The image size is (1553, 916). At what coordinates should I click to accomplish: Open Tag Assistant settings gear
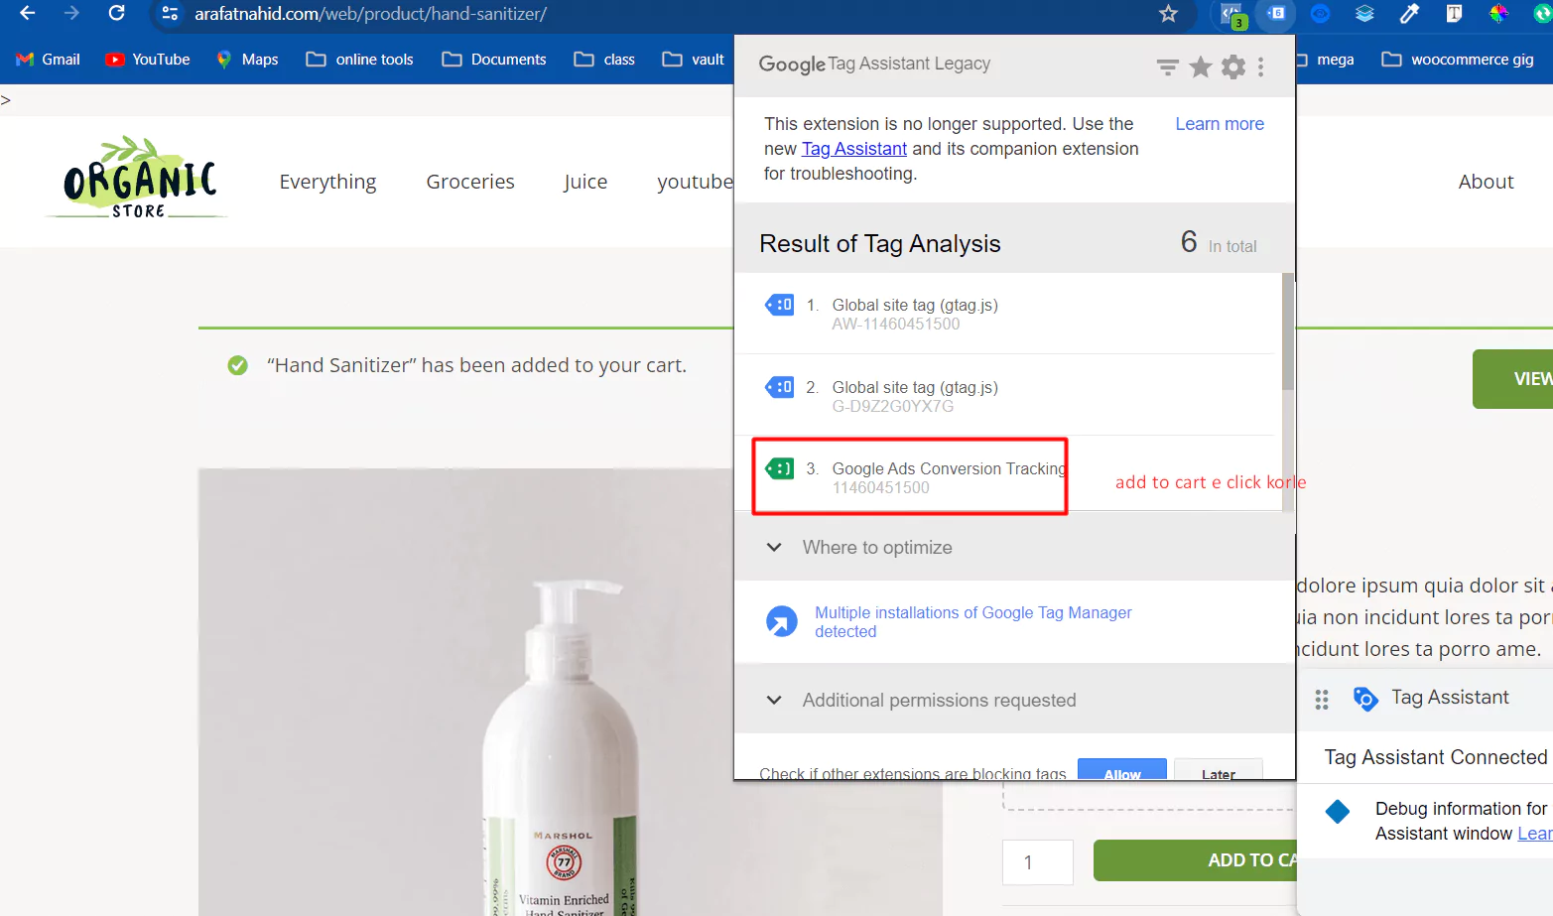tap(1233, 66)
